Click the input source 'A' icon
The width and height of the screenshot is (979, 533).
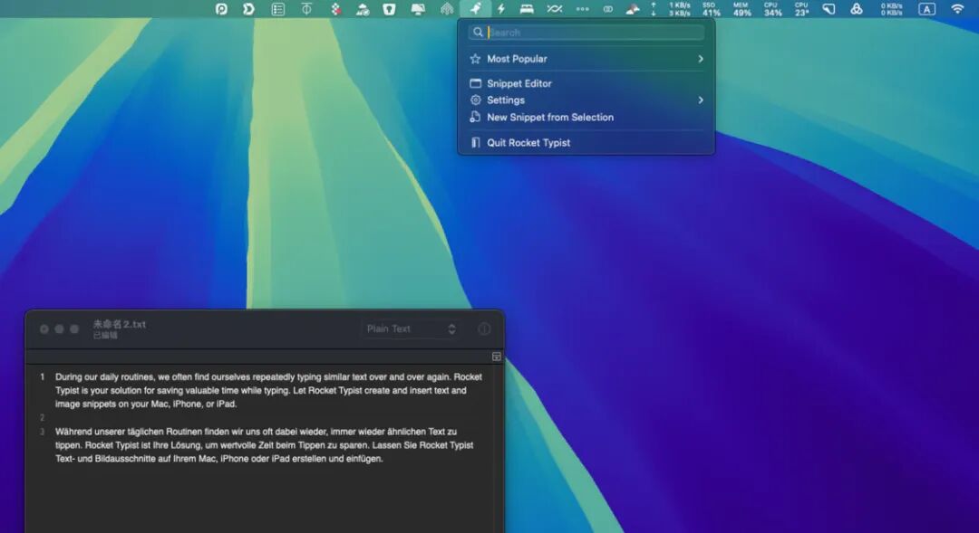pyautogui.click(x=926, y=9)
